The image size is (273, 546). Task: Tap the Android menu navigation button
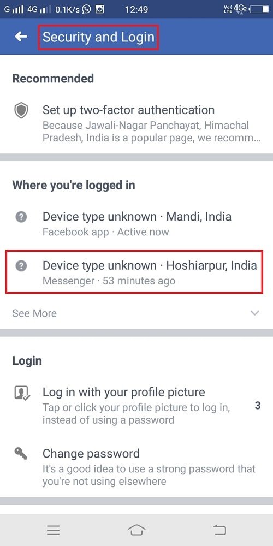pyautogui.click(x=54, y=530)
